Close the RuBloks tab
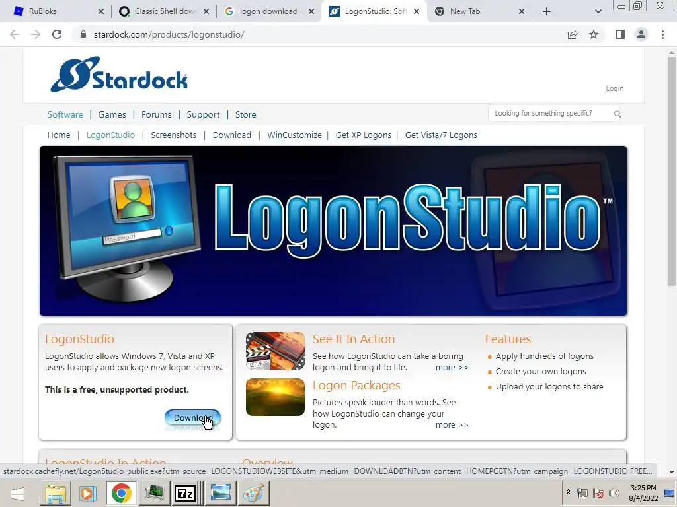Viewport: 677px width, 507px height. (x=101, y=12)
